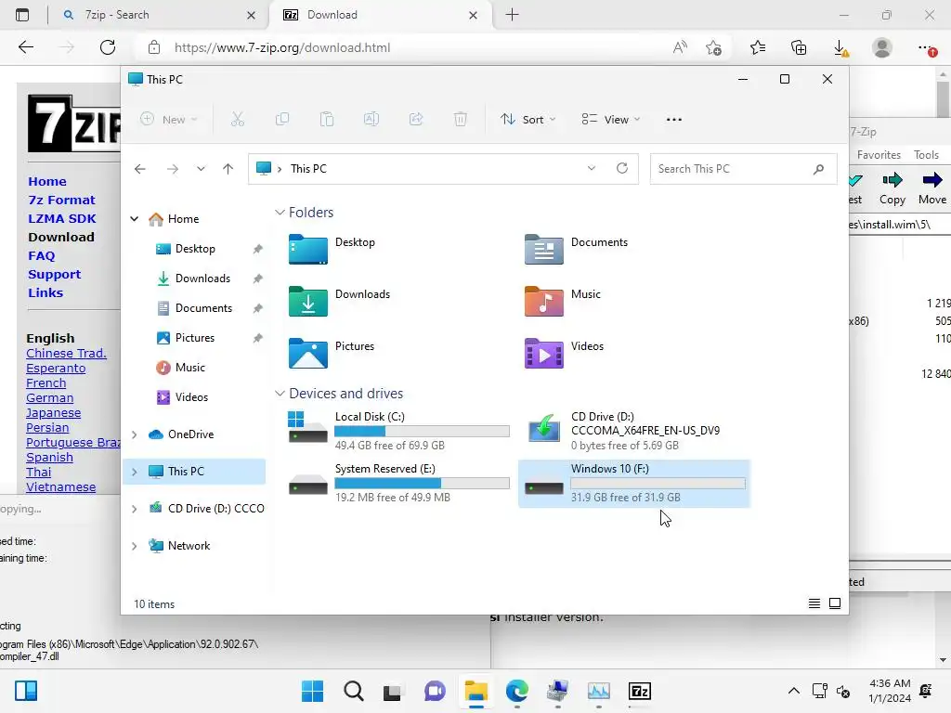Expand the OneDrive tree node
The width and height of the screenshot is (951, 713).
pyautogui.click(x=135, y=434)
